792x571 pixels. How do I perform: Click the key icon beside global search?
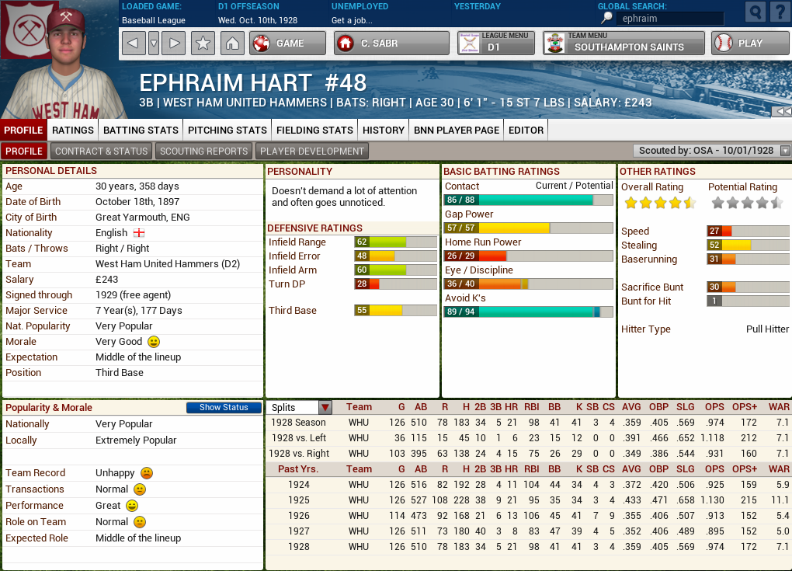point(606,18)
